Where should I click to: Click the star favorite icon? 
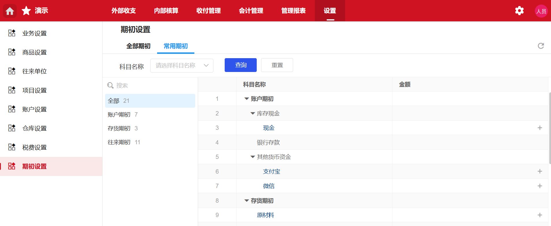(x=26, y=11)
